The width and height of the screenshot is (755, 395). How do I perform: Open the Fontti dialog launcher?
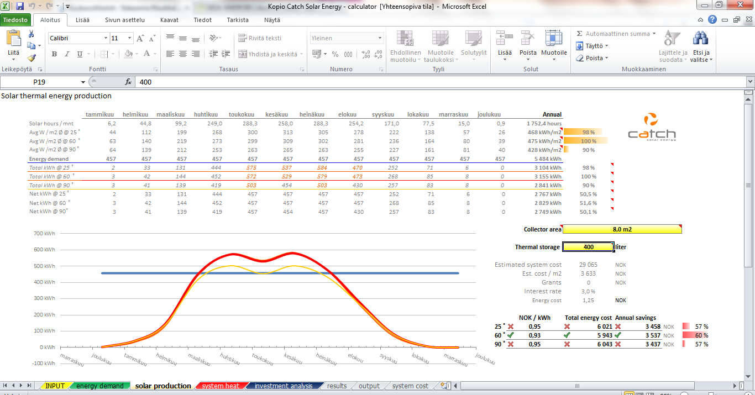click(x=155, y=70)
